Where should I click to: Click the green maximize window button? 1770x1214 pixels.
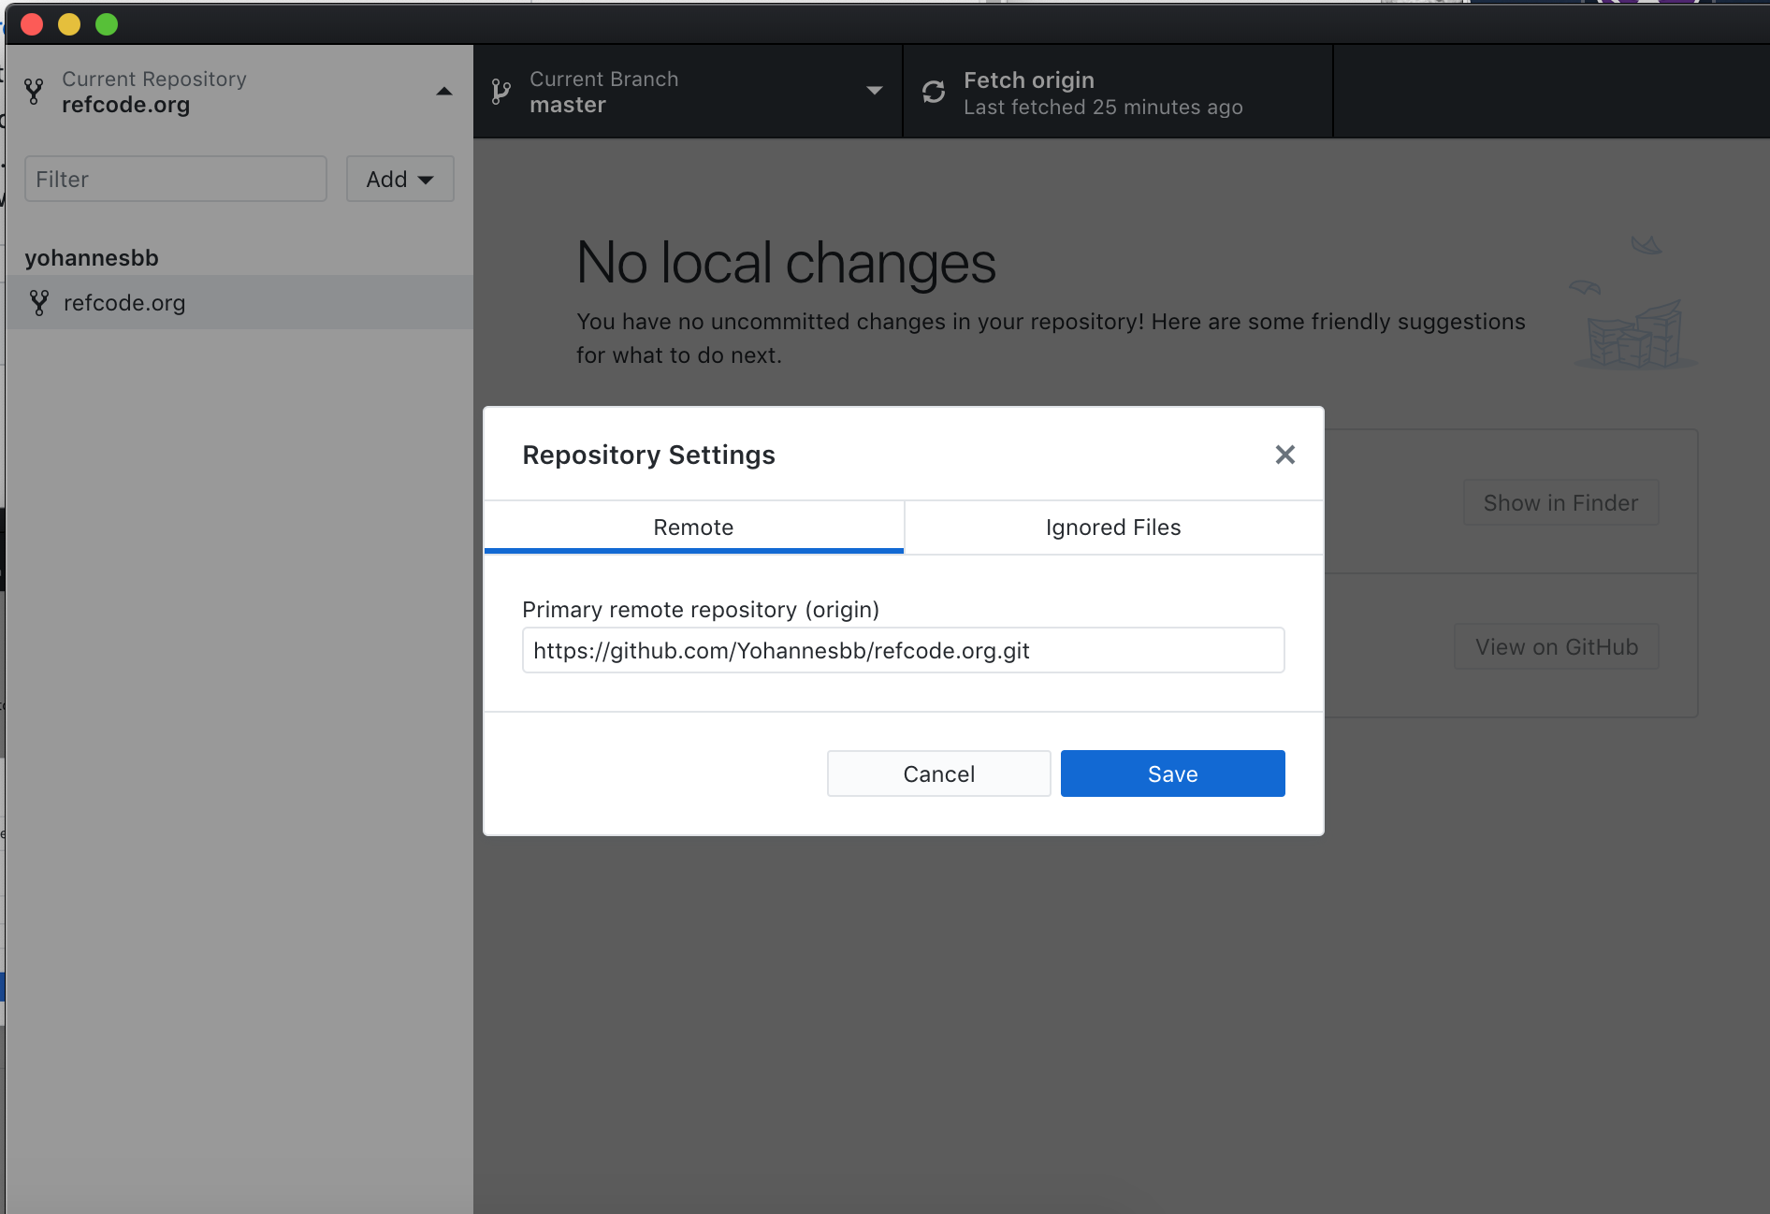(107, 24)
